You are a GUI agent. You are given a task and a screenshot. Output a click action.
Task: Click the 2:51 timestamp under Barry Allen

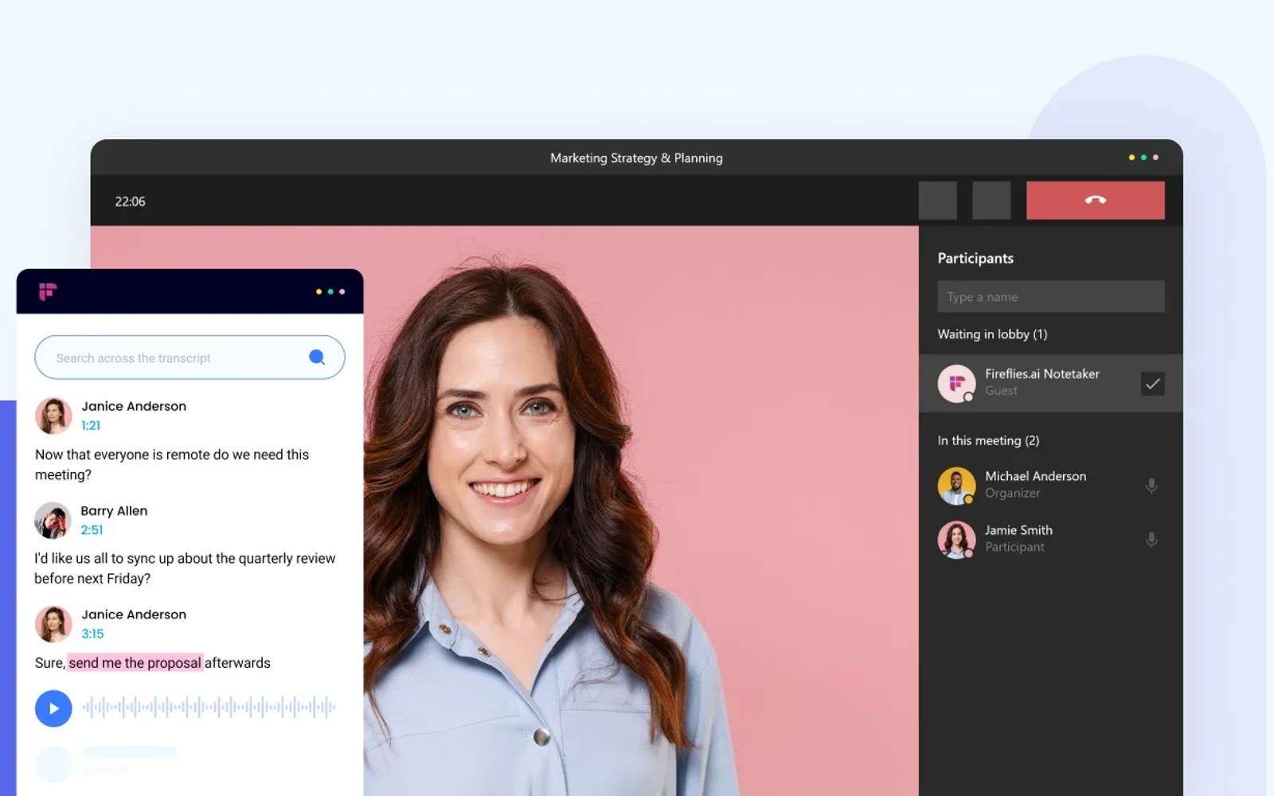(92, 529)
